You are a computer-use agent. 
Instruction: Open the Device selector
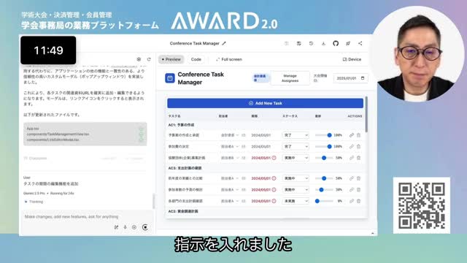(x=352, y=59)
